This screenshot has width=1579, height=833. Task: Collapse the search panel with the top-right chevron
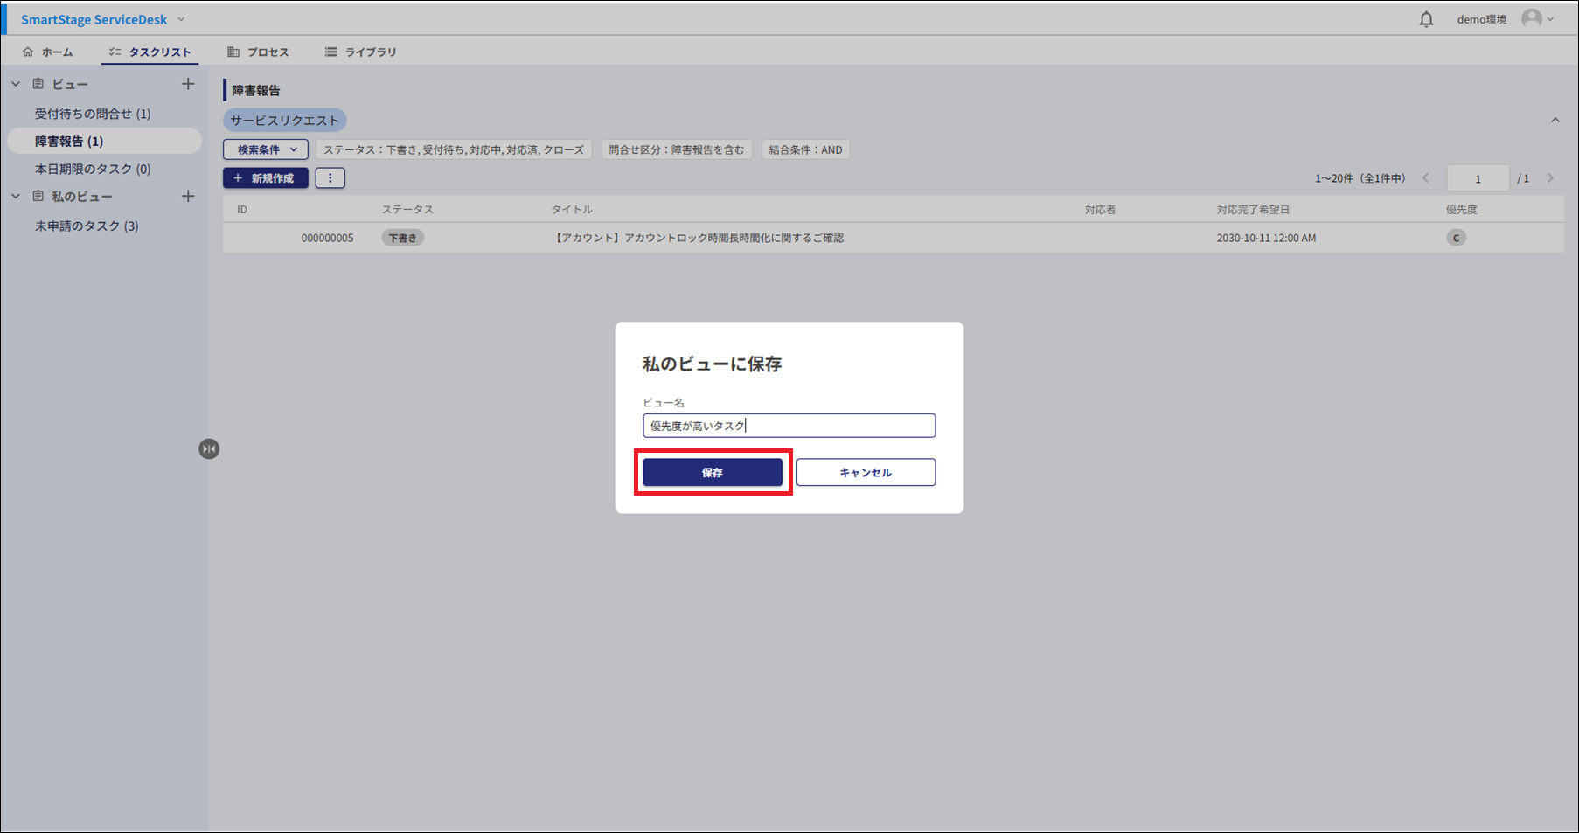click(1555, 121)
